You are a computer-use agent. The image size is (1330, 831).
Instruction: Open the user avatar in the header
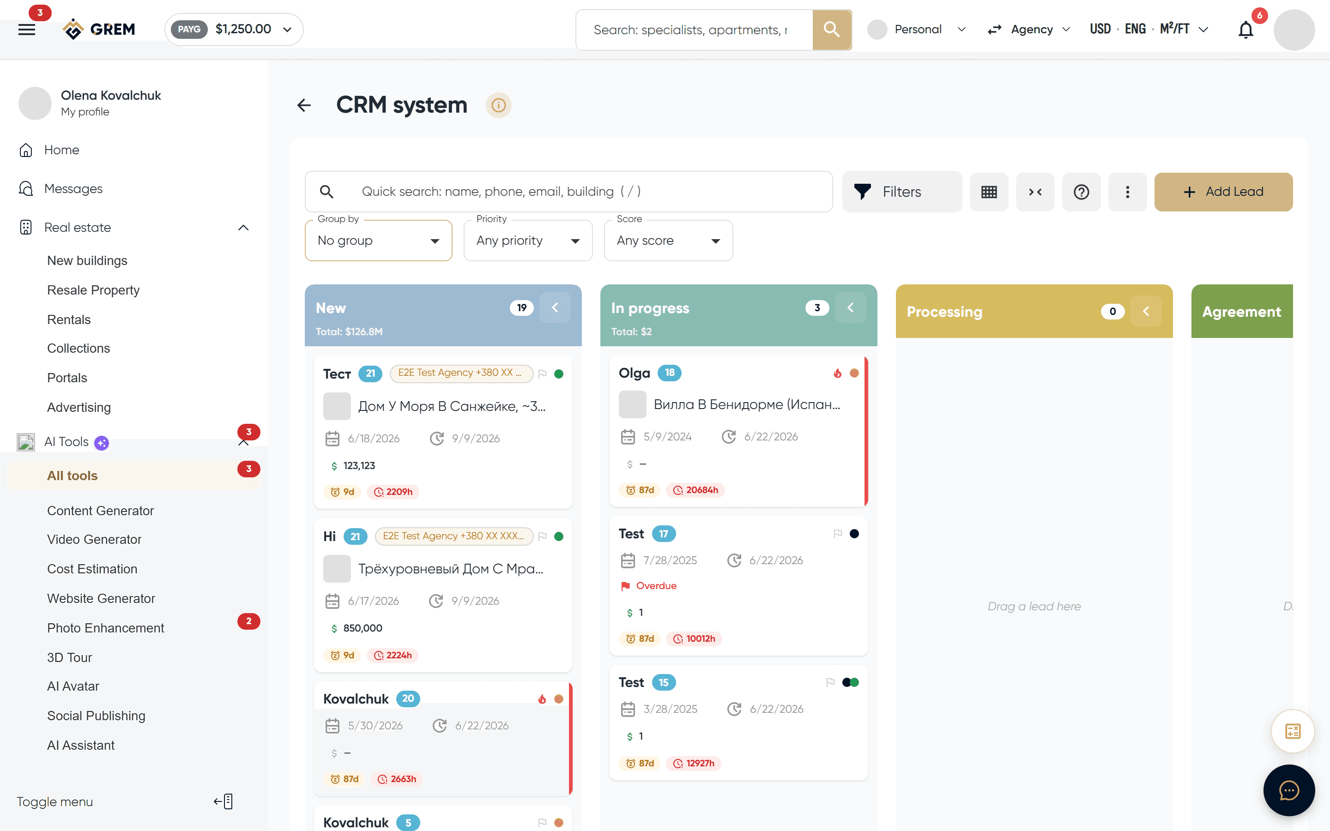tap(1294, 30)
